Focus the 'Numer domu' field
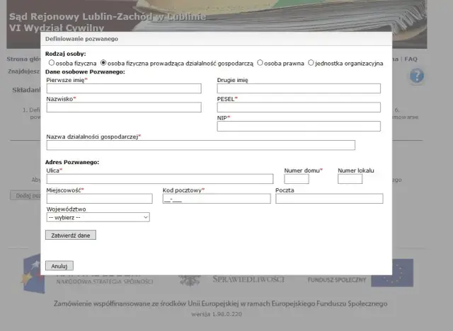 [x=297, y=179]
